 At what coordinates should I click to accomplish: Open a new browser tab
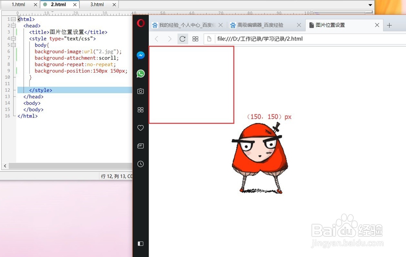point(389,25)
